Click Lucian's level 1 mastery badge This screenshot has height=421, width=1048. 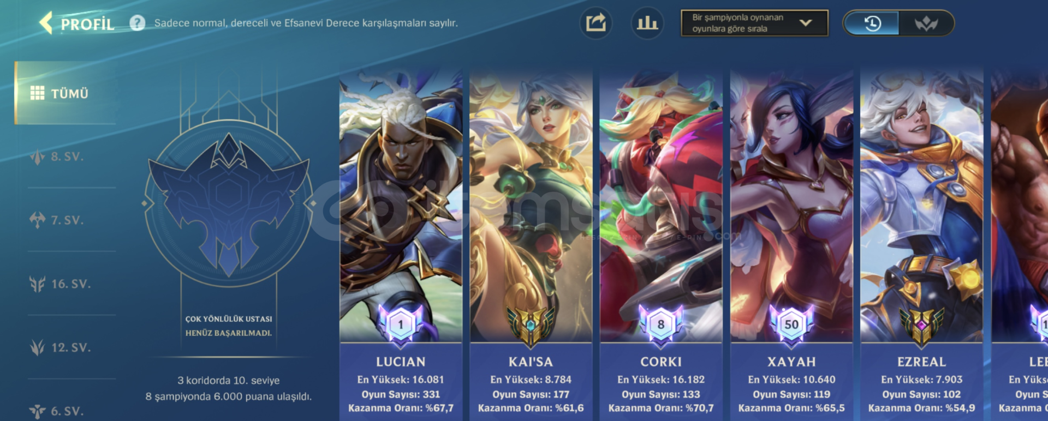point(401,324)
